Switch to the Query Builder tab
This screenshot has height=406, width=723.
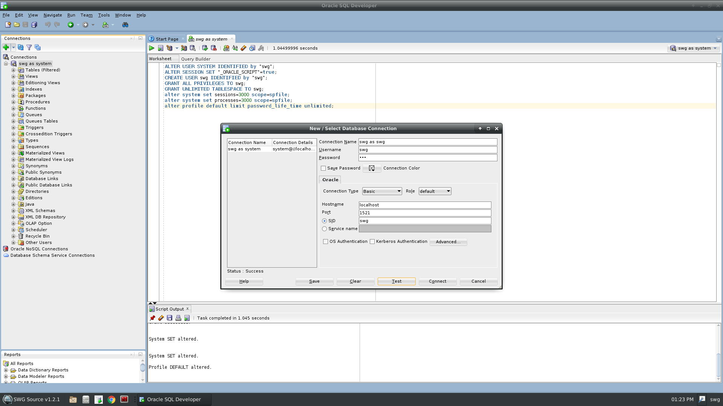(x=195, y=59)
